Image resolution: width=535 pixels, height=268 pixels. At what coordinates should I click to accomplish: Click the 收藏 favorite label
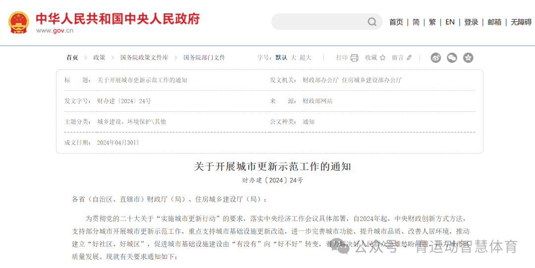pos(371,57)
